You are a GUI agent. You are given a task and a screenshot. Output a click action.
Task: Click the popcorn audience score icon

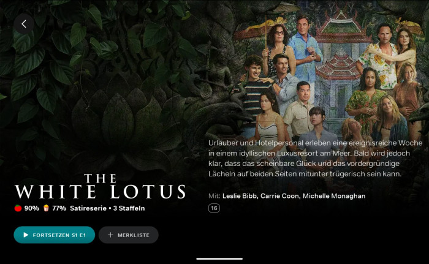[x=46, y=208]
